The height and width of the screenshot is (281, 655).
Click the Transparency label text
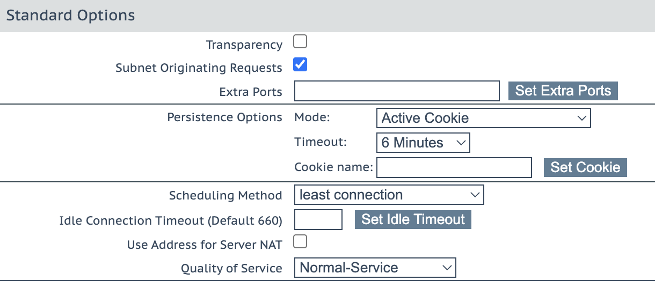click(x=244, y=45)
